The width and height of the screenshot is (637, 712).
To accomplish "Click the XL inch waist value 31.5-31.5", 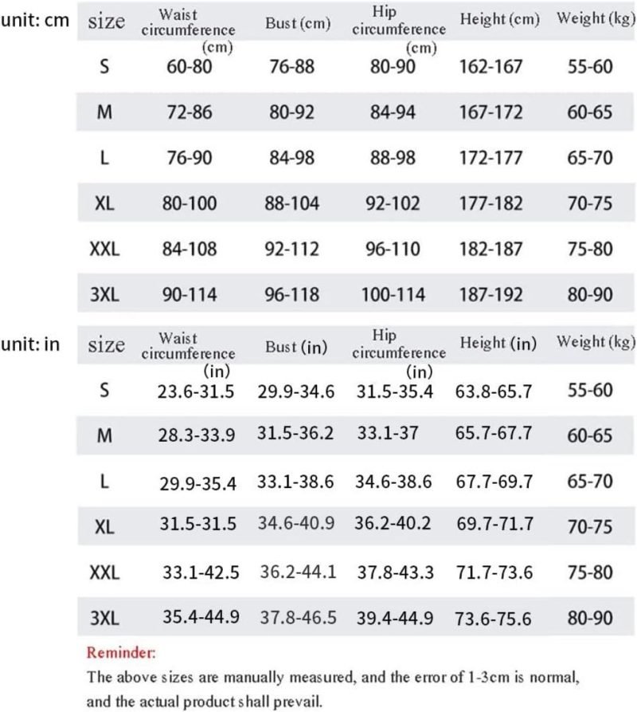I will 197,525.
